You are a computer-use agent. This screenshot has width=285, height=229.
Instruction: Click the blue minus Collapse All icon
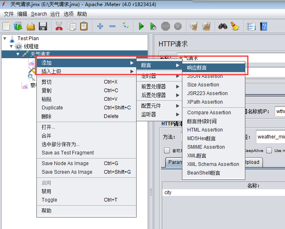pyautogui.click(x=112, y=26)
